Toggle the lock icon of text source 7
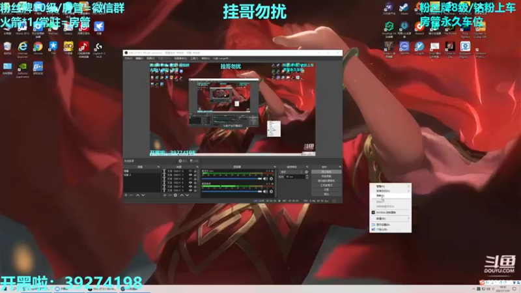 pos(195,174)
